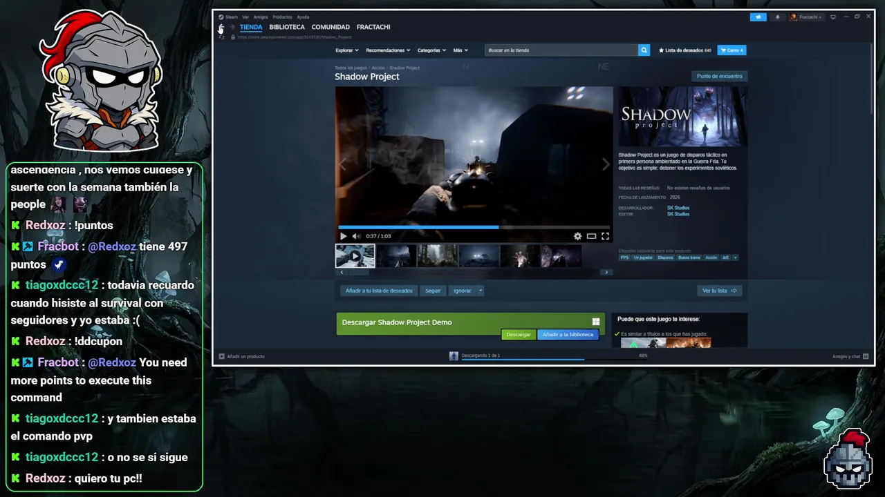Image resolution: width=885 pixels, height=497 pixels.
Task: Open the Productos menu
Action: point(282,17)
